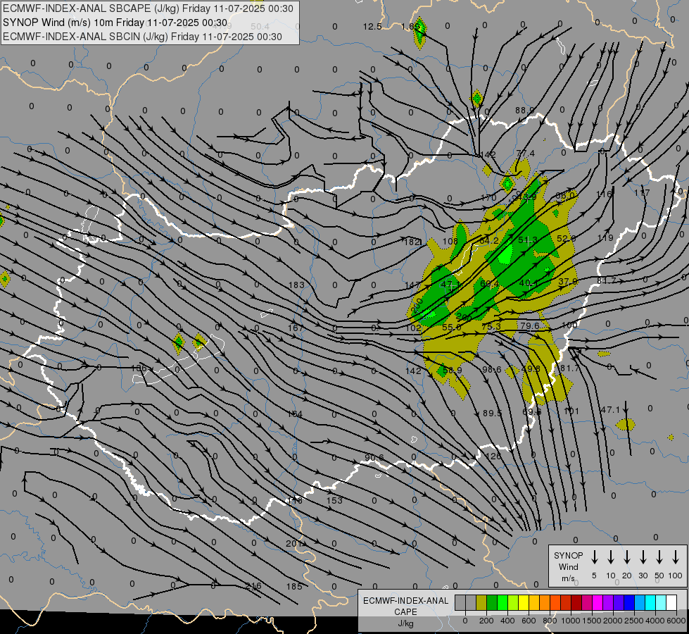Select the lime yellow-green CAPE legend swatch

(x=513, y=602)
